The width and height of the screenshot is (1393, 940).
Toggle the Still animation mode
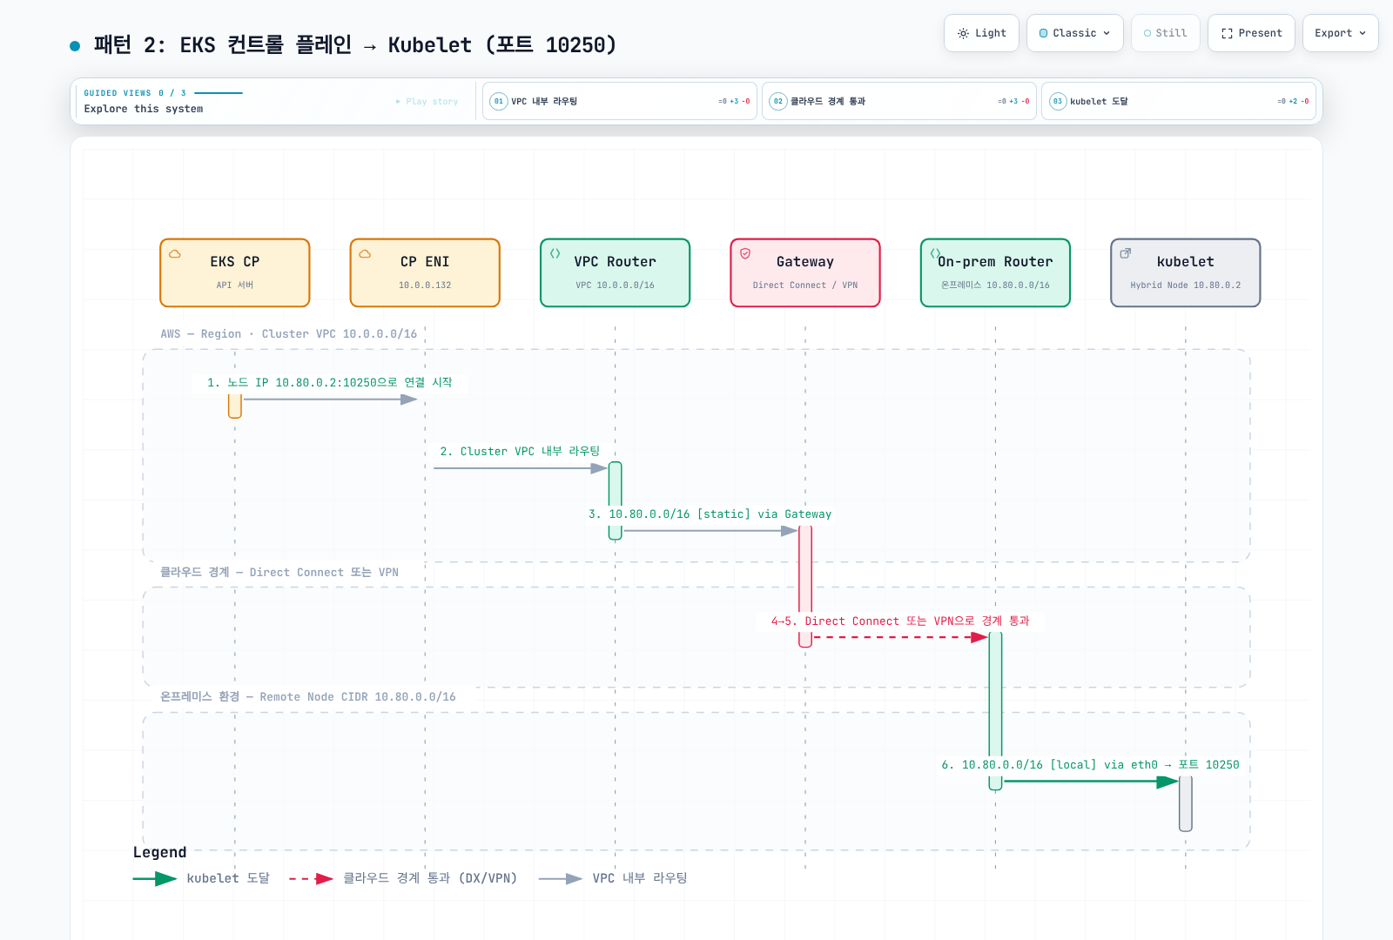[1165, 33]
